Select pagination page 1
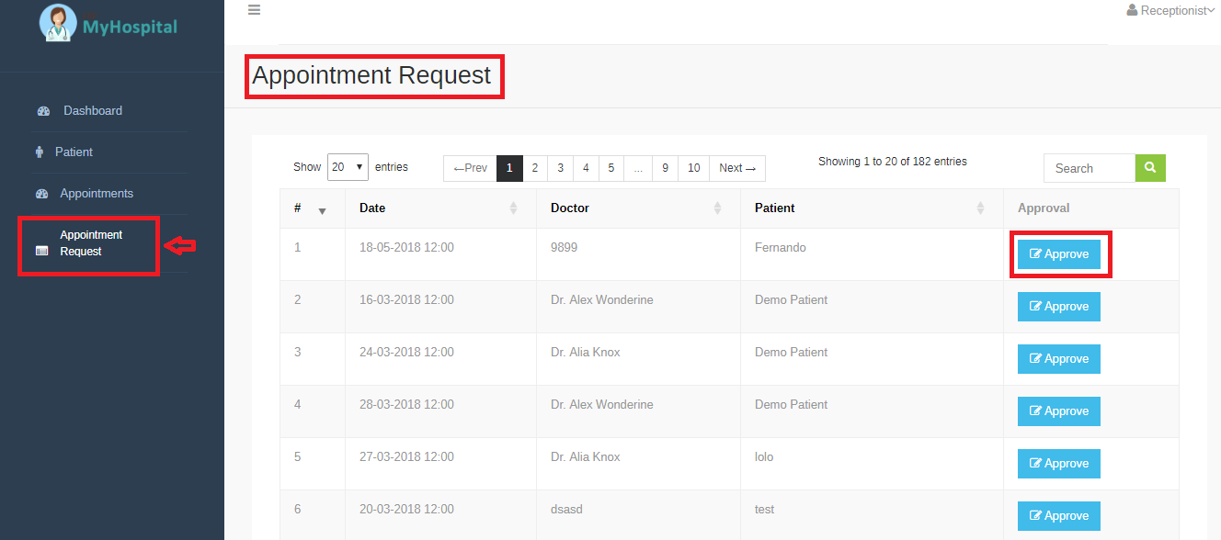 pos(509,168)
